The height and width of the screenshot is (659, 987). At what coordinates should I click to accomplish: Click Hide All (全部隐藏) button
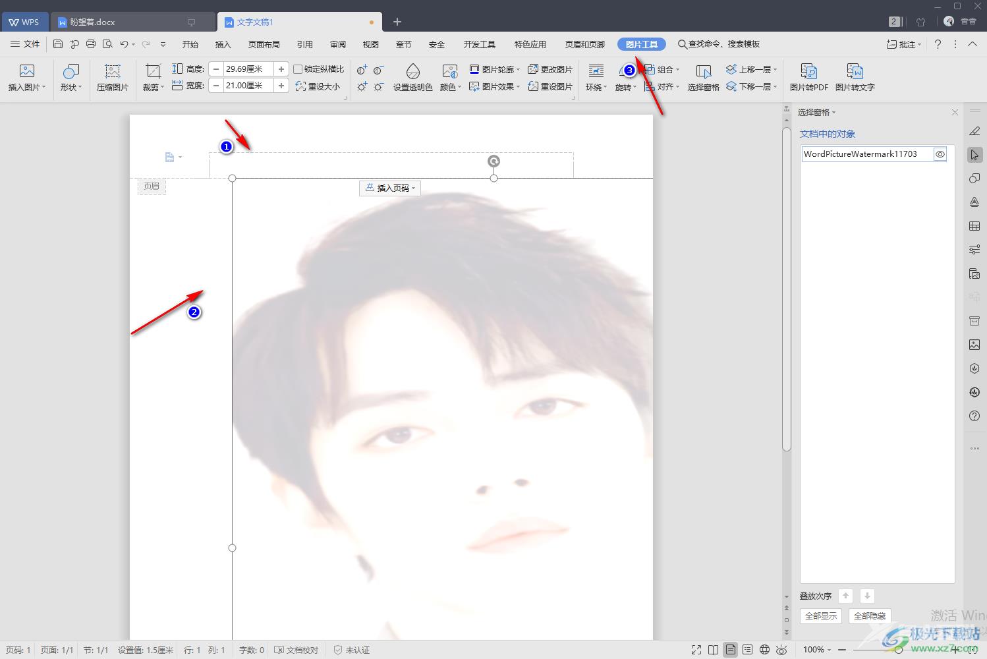[x=870, y=616]
